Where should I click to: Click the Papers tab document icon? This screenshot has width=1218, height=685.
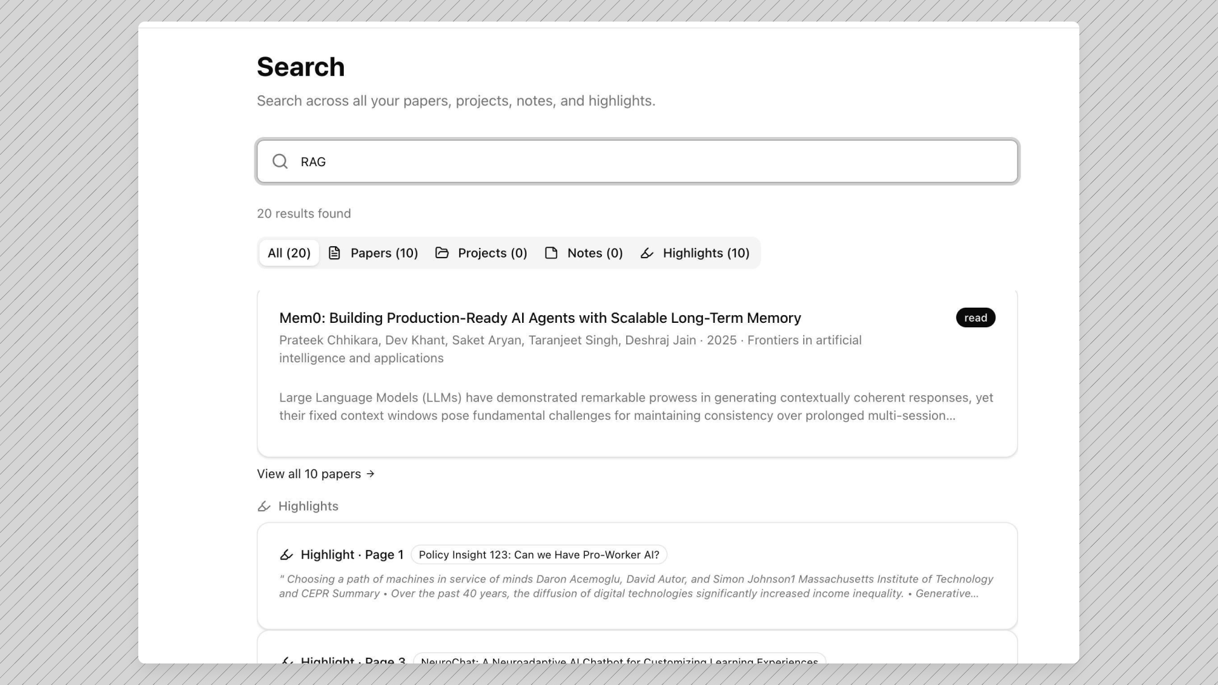334,253
